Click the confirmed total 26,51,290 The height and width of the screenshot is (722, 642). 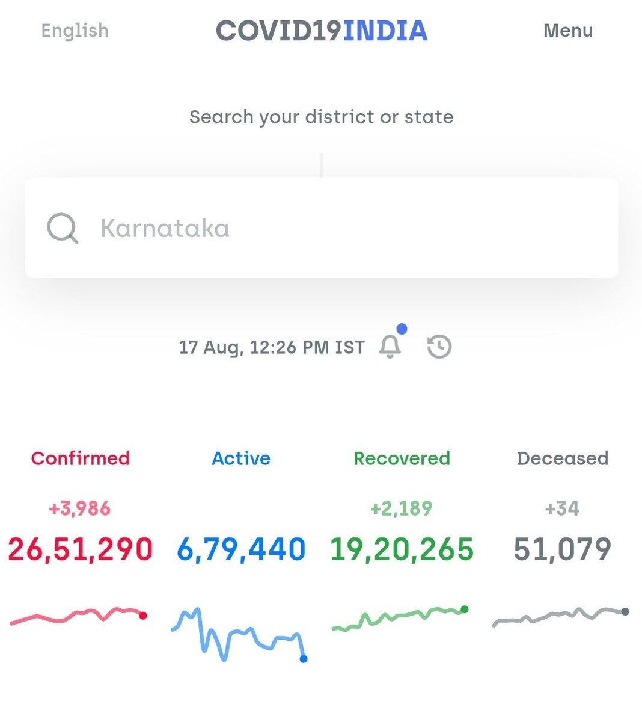coord(81,549)
